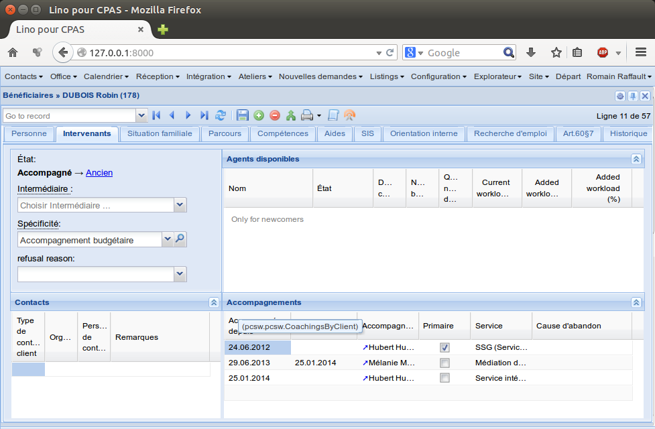Click the magnifier icon beside Spécificité
The image size is (655, 429).
coord(180,239)
